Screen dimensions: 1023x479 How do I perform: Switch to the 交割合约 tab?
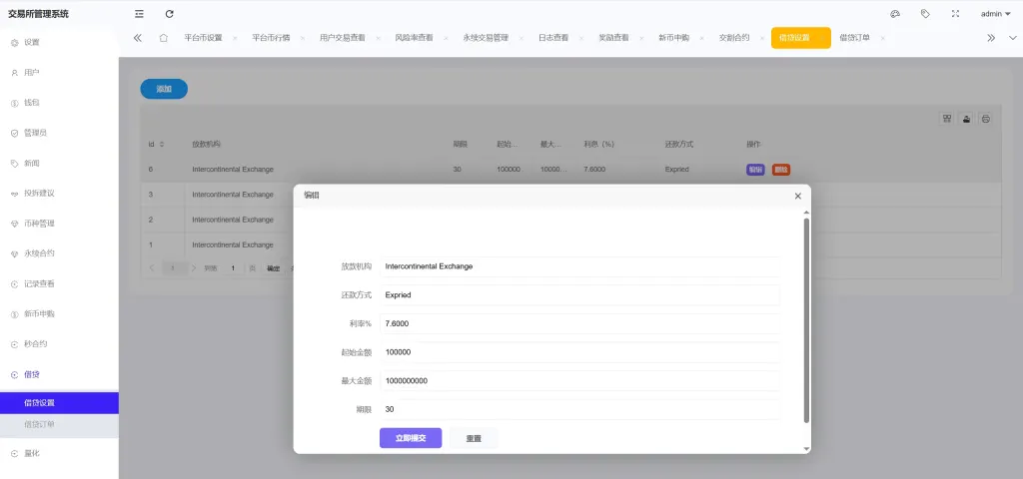734,38
